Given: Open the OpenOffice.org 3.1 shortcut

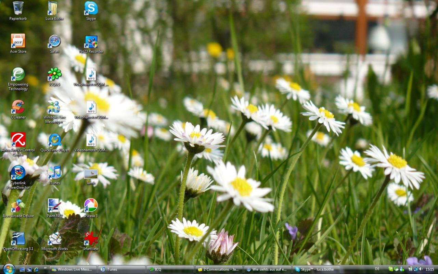Looking at the screenshot, I should [x=18, y=238].
